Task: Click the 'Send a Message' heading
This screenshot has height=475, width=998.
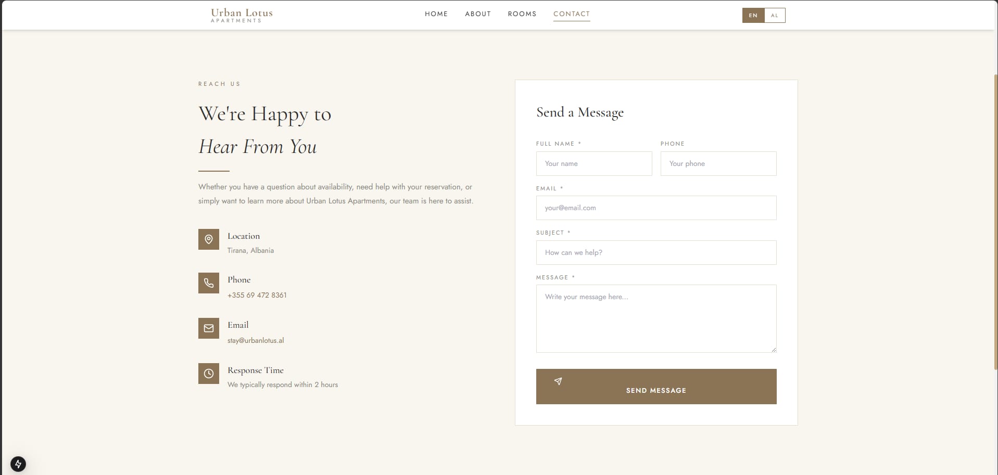Action: pyautogui.click(x=580, y=112)
